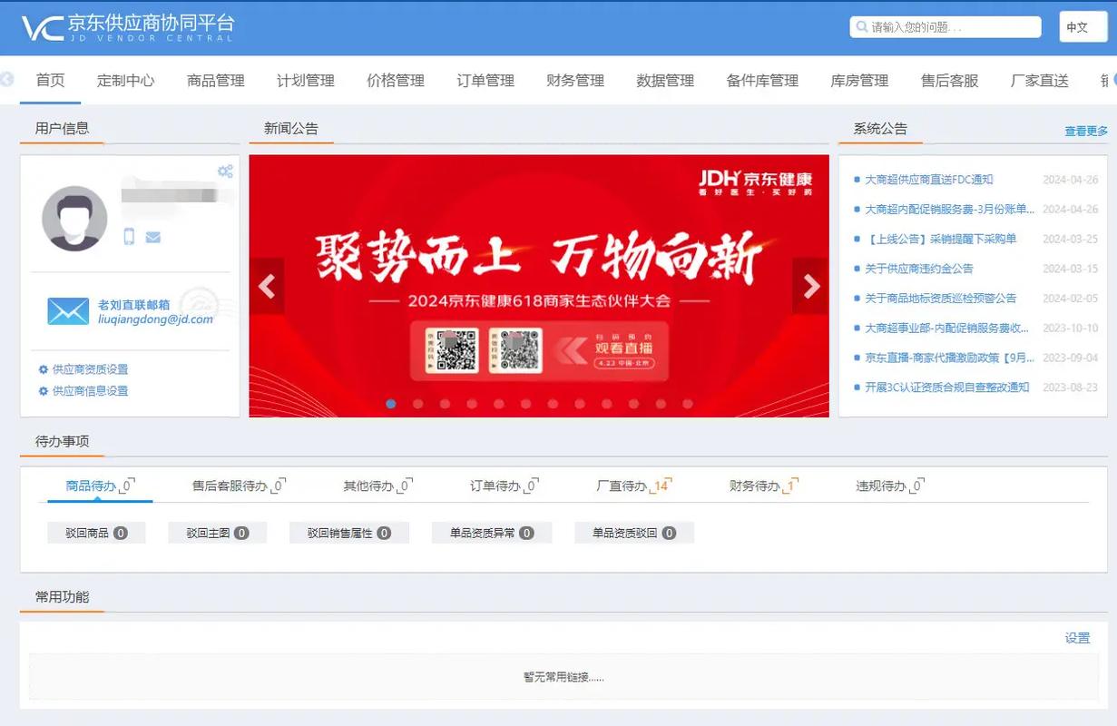Click 设置 link in 常用功能 section
This screenshot has height=726, width=1117.
(x=1077, y=638)
